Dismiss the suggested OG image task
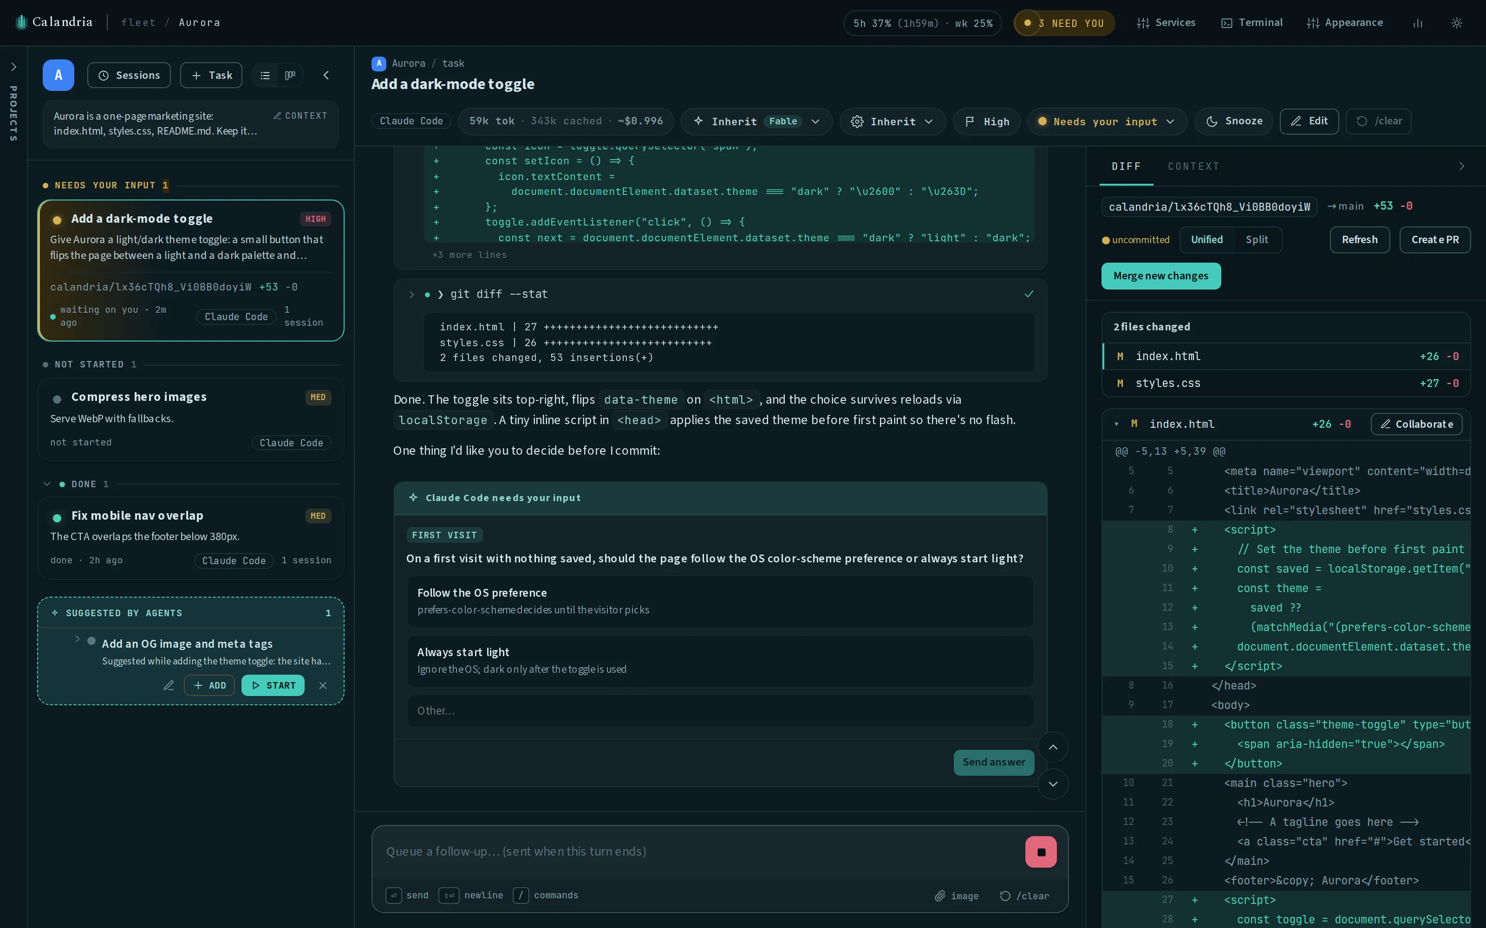Viewport: 1486px width, 928px height. pos(323,686)
